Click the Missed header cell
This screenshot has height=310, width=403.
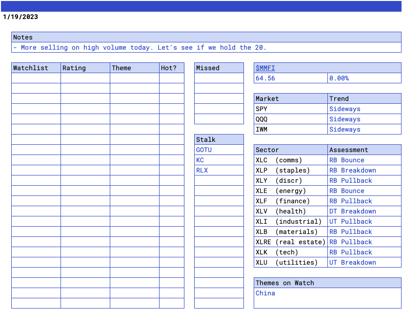(219, 68)
